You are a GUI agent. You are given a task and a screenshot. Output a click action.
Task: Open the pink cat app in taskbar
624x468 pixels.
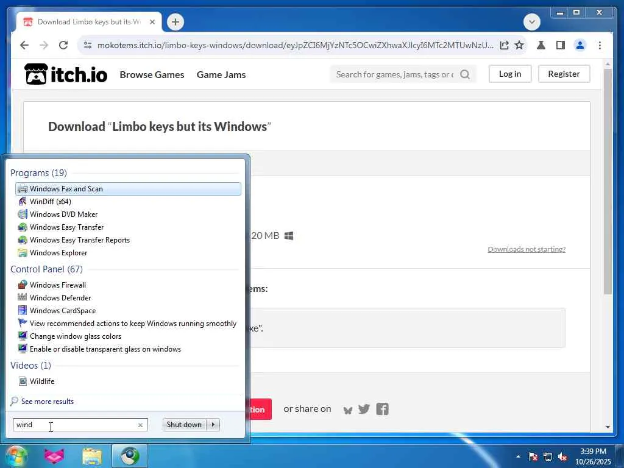pos(54,456)
